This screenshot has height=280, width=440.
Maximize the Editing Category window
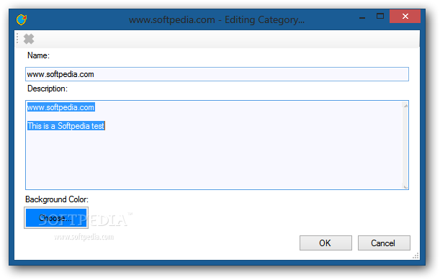380,17
